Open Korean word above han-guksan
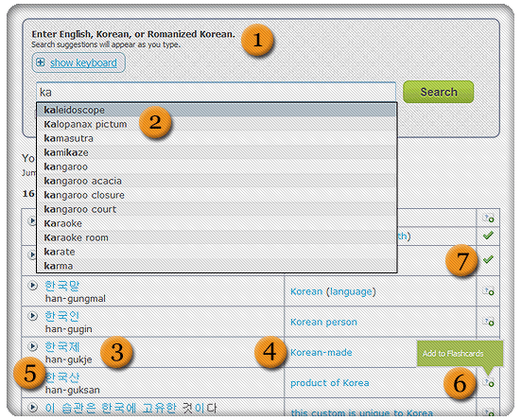Screen dimensions: 521x420 click(x=62, y=377)
